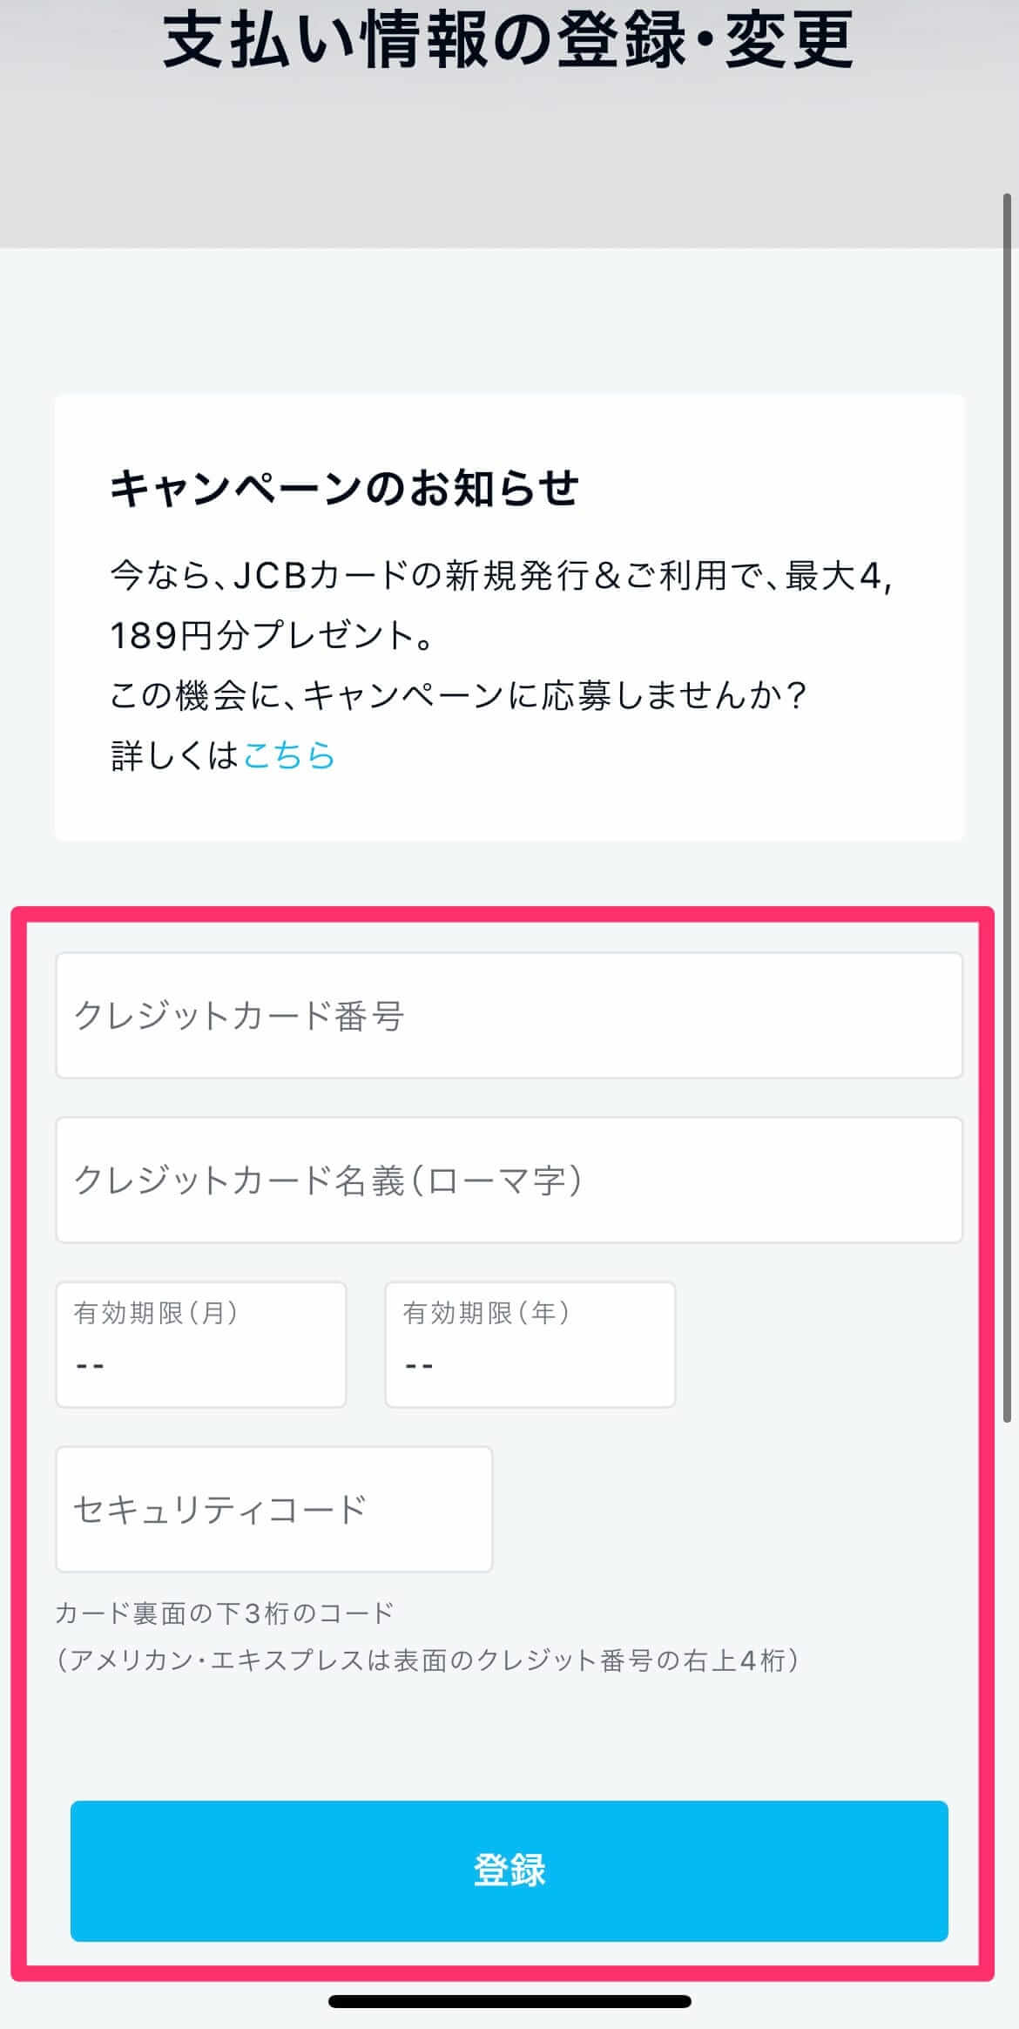Click the 詳しくは text before the link

pos(175,754)
